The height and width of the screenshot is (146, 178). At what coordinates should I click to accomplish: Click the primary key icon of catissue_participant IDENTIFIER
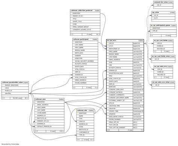tap(74, 42)
